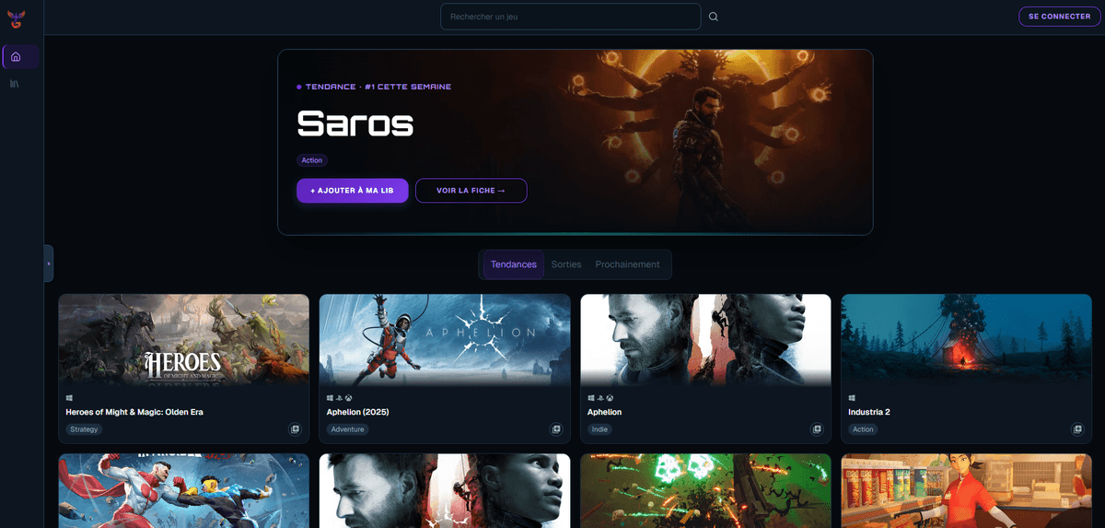Open the Industria 2 cover image

(x=966, y=339)
